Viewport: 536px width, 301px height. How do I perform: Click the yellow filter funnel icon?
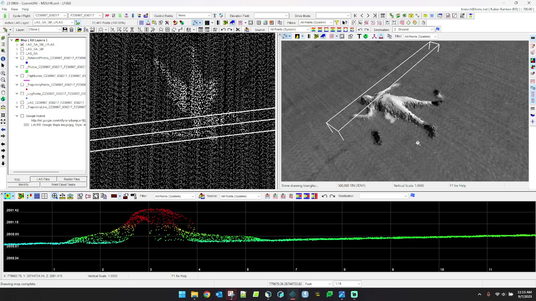pos(336,23)
